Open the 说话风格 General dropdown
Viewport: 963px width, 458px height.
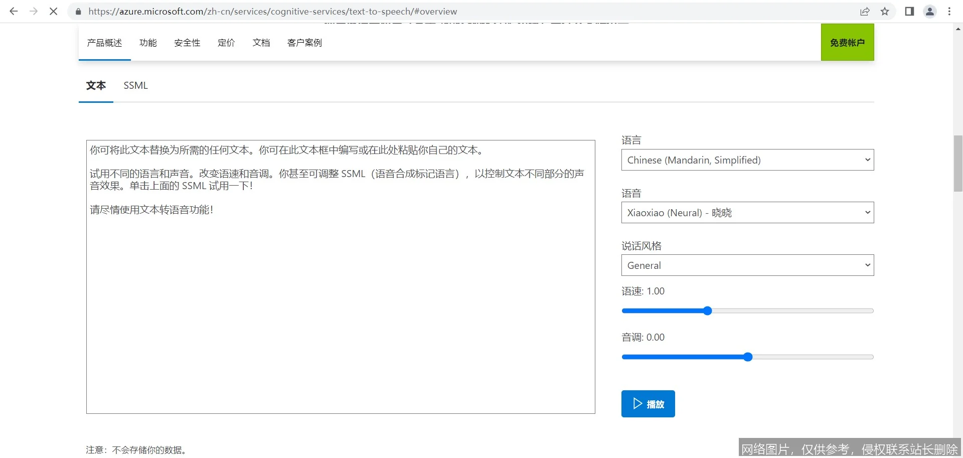tap(747, 265)
